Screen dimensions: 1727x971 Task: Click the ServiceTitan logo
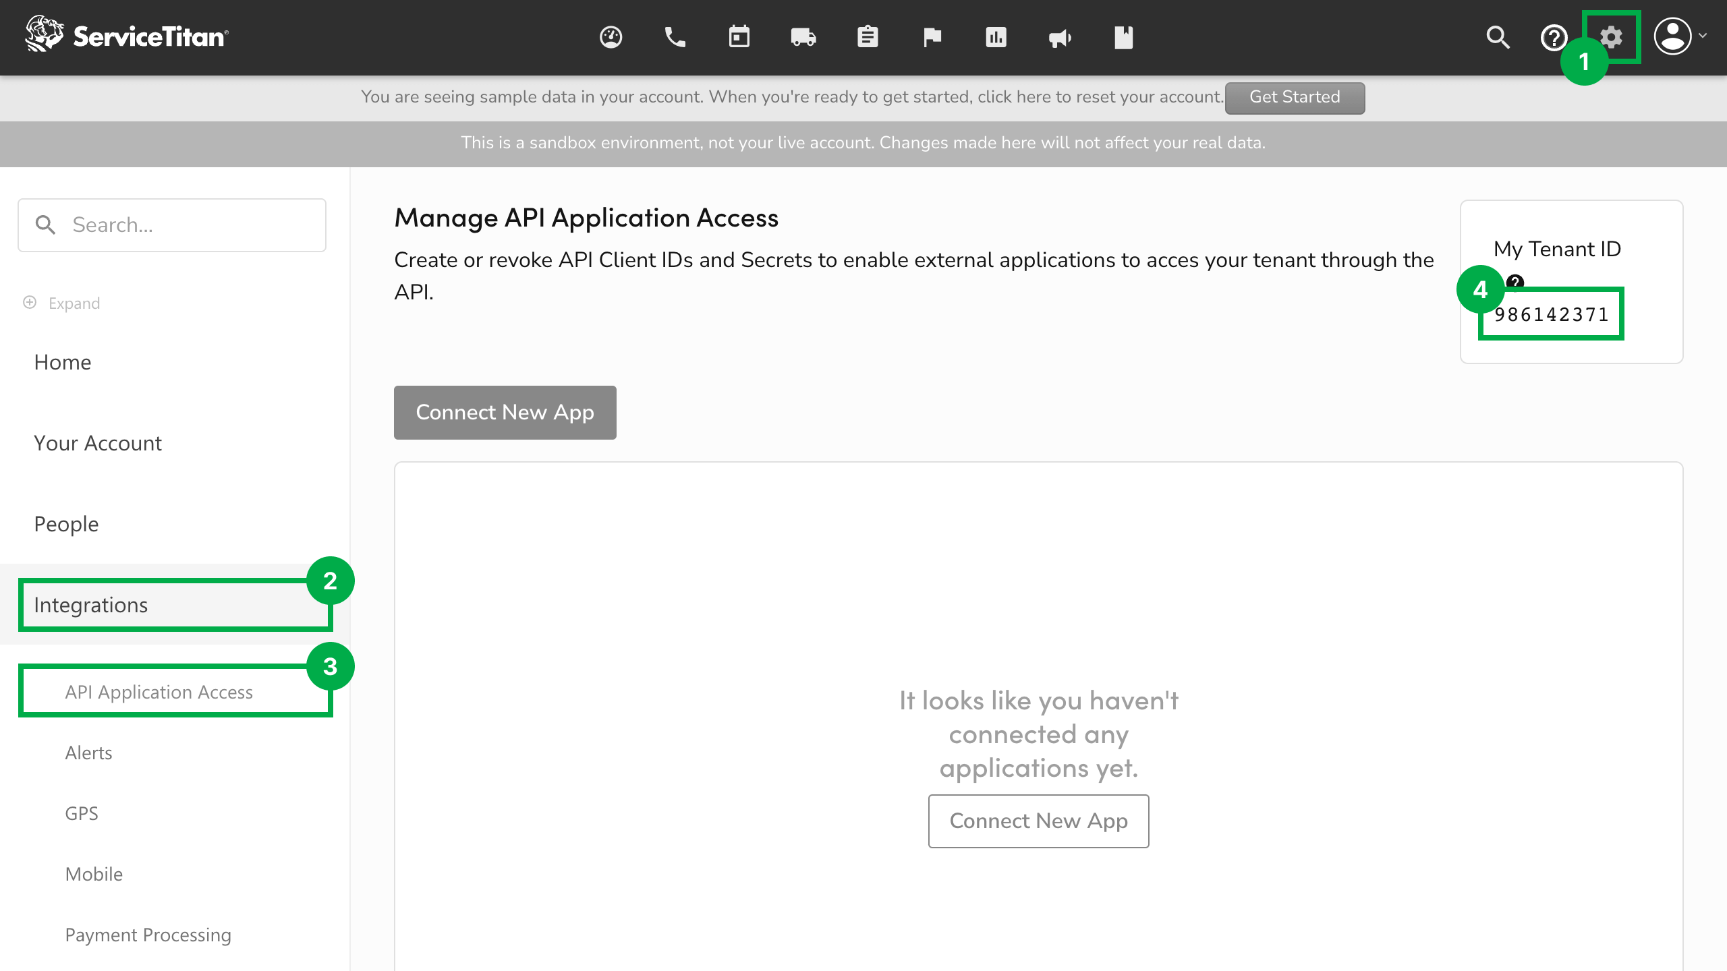click(x=127, y=34)
